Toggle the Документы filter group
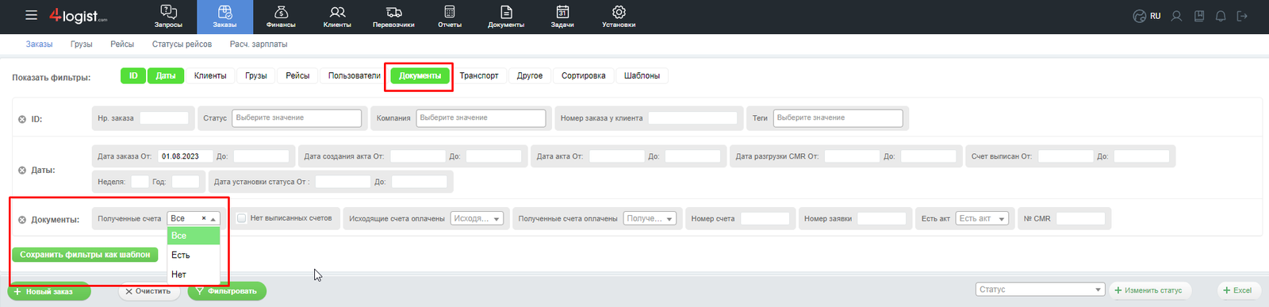 pyautogui.click(x=420, y=75)
